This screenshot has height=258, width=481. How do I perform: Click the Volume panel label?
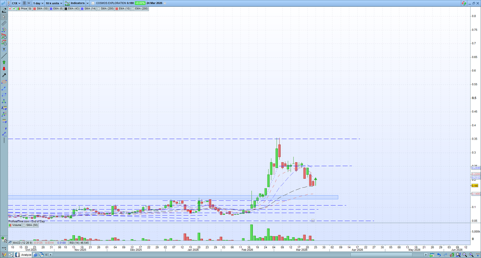click(x=16, y=225)
